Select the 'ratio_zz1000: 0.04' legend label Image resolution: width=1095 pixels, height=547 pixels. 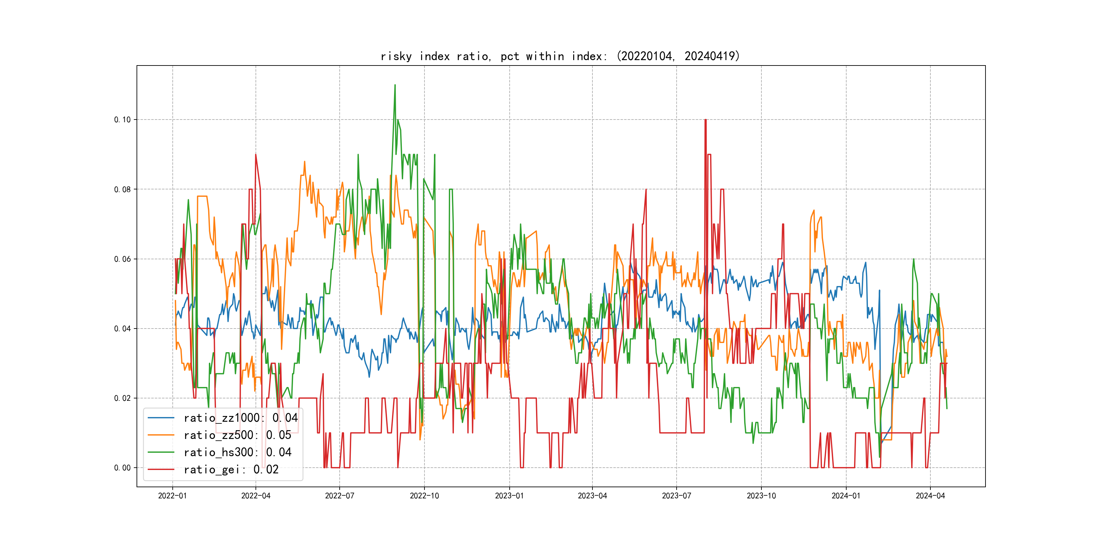pos(241,418)
